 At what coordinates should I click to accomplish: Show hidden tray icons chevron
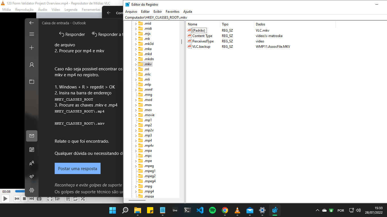pyautogui.click(x=318, y=210)
